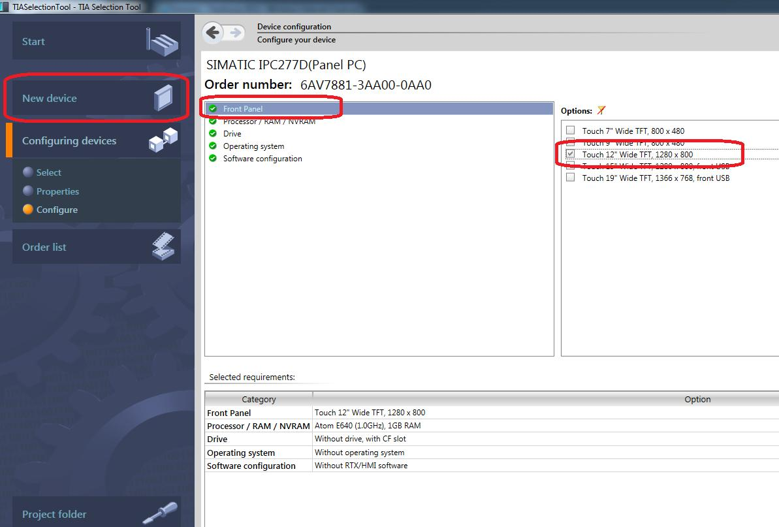779x527 pixels.
Task: Check Touch 19" Wide TFT 1366 x 768
Action: pyautogui.click(x=570, y=178)
